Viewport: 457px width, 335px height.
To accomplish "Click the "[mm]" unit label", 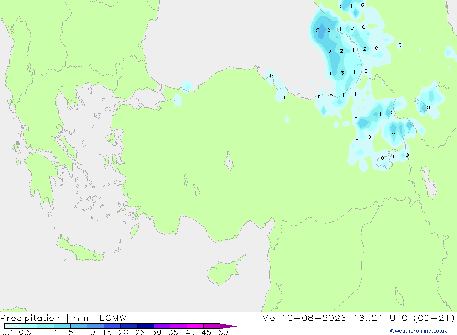I will (x=80, y=318).
